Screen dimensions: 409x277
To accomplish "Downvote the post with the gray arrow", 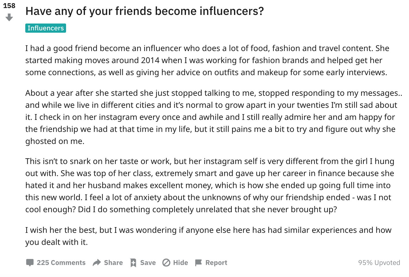I will pos(9,18).
